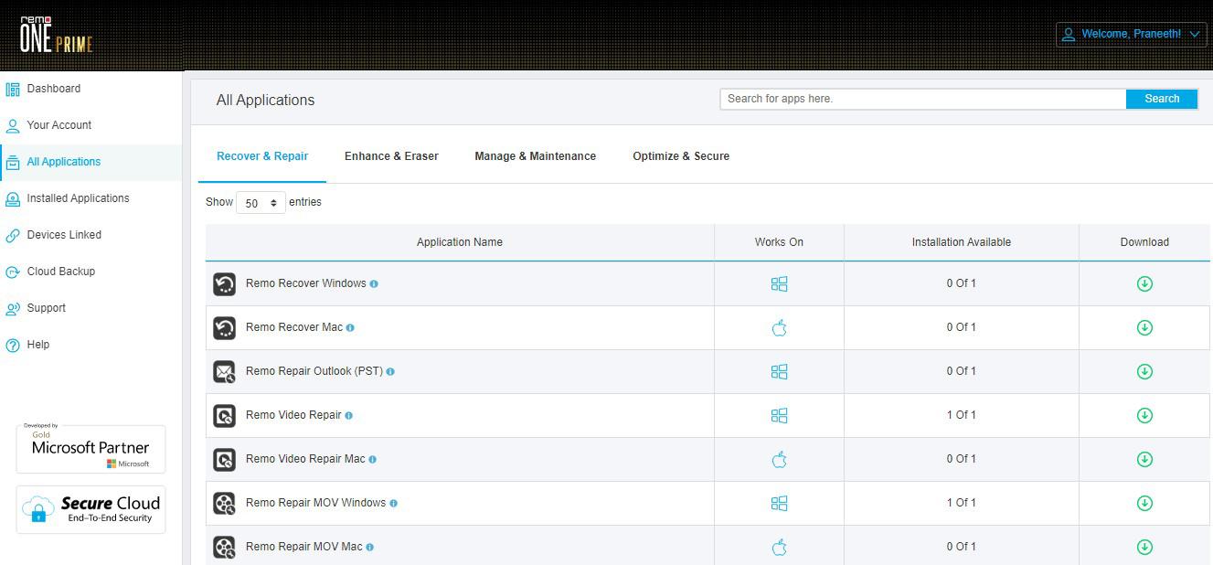Click the Remo ONE Prime logo
Screen dimensions: 1213x565
(x=56, y=35)
